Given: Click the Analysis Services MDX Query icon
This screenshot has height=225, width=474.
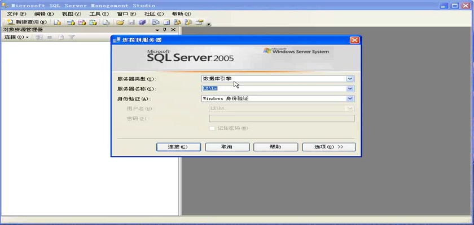Looking at the screenshot, I should [x=71, y=22].
